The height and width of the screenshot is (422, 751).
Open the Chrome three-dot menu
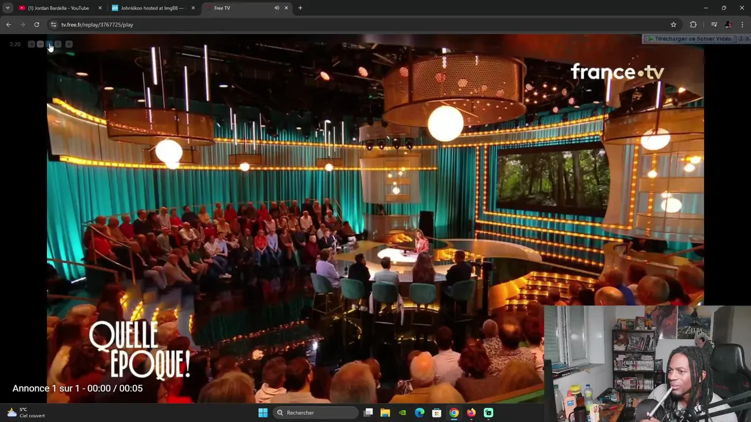pos(742,25)
